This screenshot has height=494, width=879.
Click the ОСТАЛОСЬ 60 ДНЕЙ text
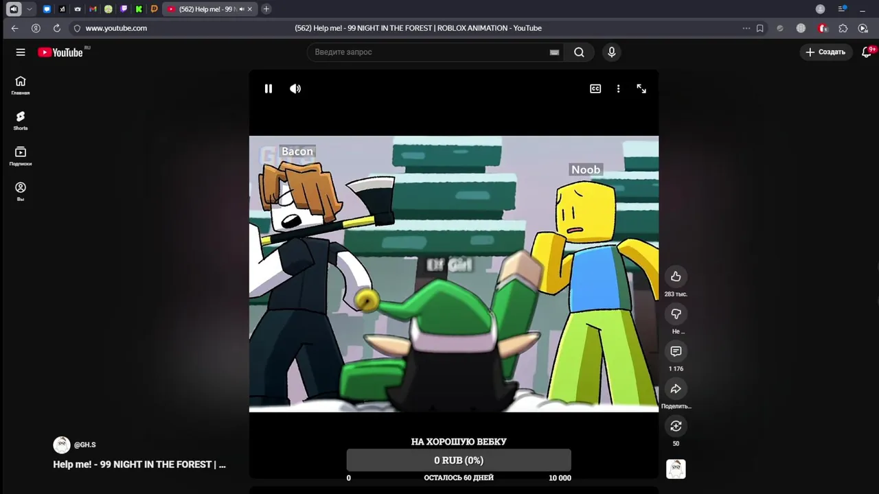(459, 478)
